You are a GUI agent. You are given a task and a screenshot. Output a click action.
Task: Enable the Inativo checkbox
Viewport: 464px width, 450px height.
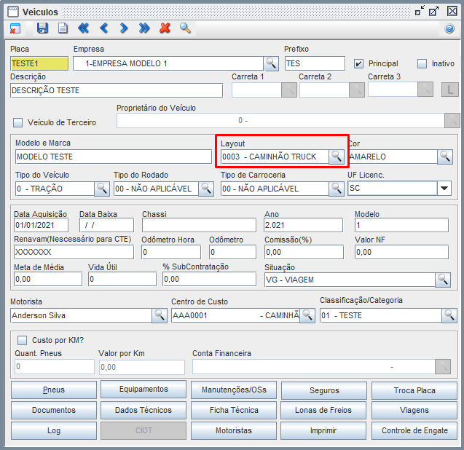click(422, 63)
